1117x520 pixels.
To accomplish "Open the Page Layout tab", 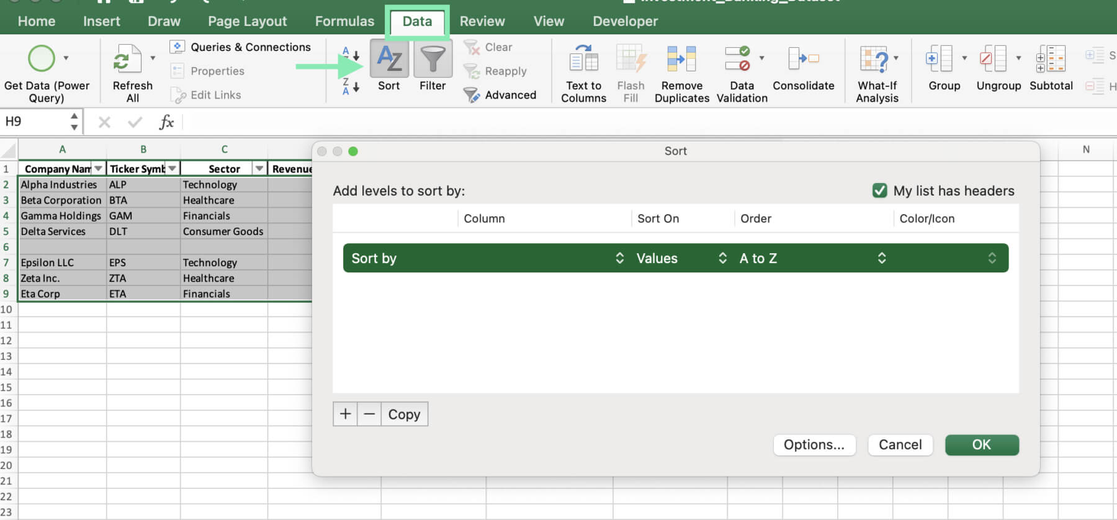I will 248,21.
